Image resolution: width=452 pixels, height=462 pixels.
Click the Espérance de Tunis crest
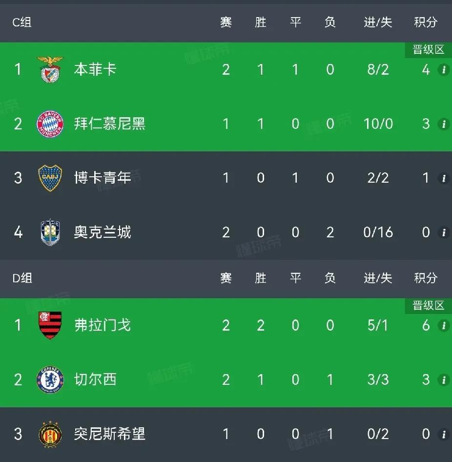click(x=50, y=434)
